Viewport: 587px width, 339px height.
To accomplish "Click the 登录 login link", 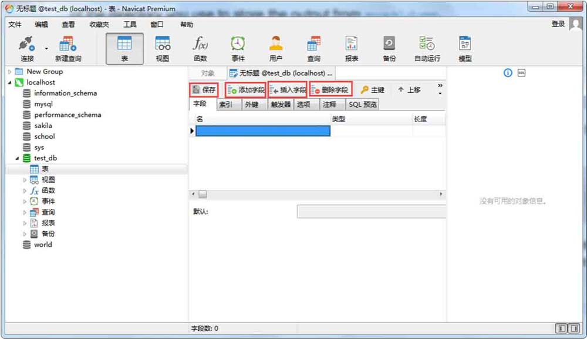I will pos(558,24).
